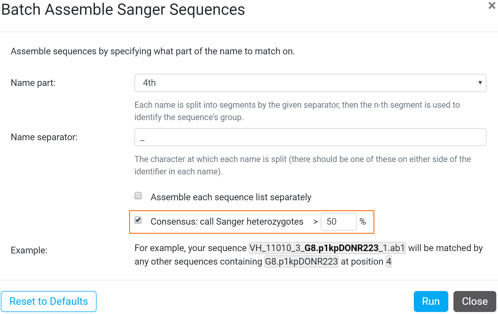Close the dialog with the X icon
This screenshot has height=314, width=498.
tap(492, 6)
